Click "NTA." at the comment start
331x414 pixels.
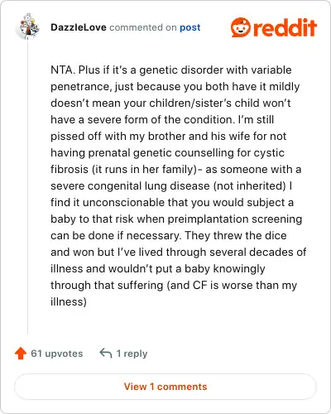[63, 70]
